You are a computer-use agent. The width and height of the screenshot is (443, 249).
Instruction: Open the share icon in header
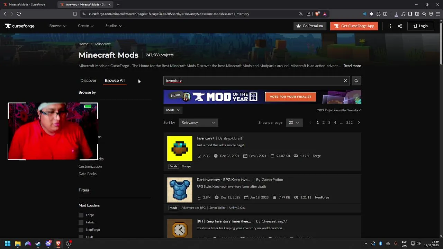pyautogui.click(x=400, y=26)
